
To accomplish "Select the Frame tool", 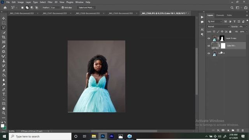I will (4, 42).
